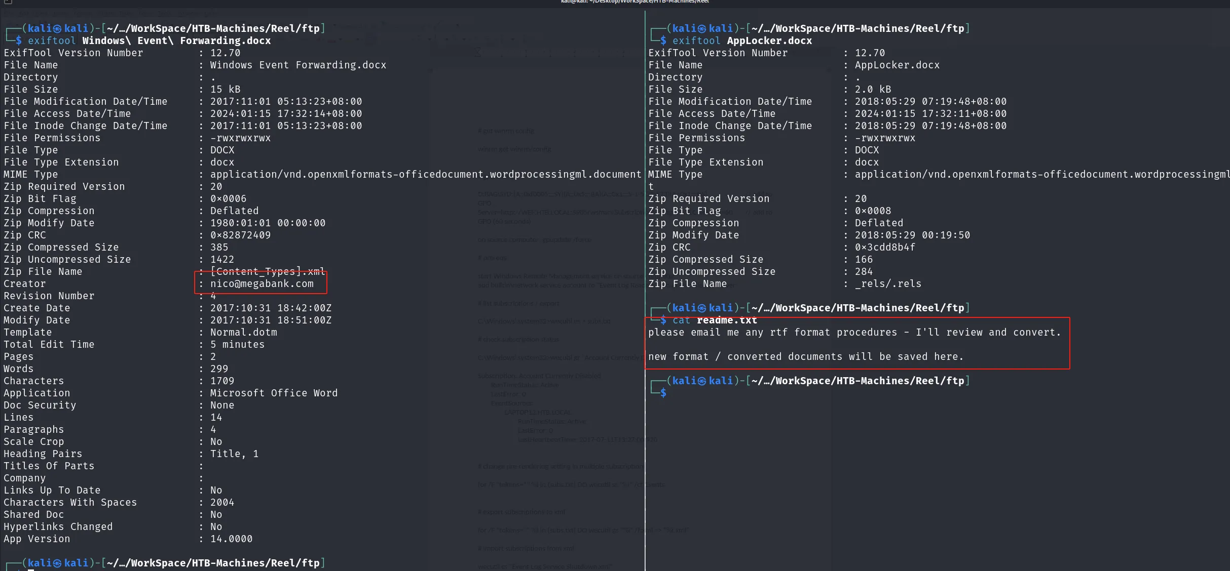The width and height of the screenshot is (1230, 571).
Task: Click the Kali skull symbol in the cat readme prompt
Action: tap(702, 308)
